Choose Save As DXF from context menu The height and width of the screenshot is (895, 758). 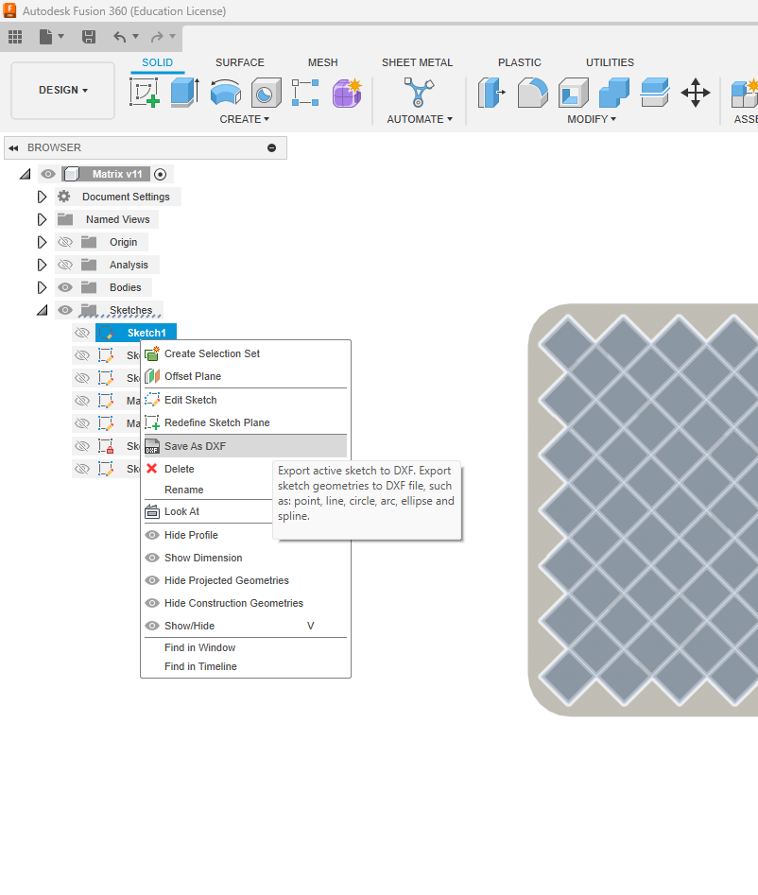click(x=195, y=446)
